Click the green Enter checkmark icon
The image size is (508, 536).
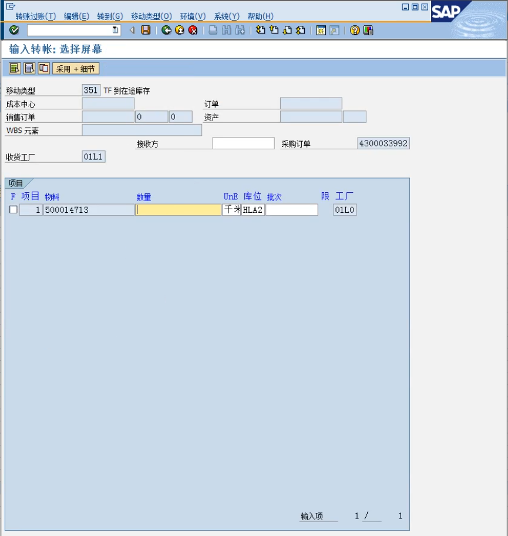(14, 30)
